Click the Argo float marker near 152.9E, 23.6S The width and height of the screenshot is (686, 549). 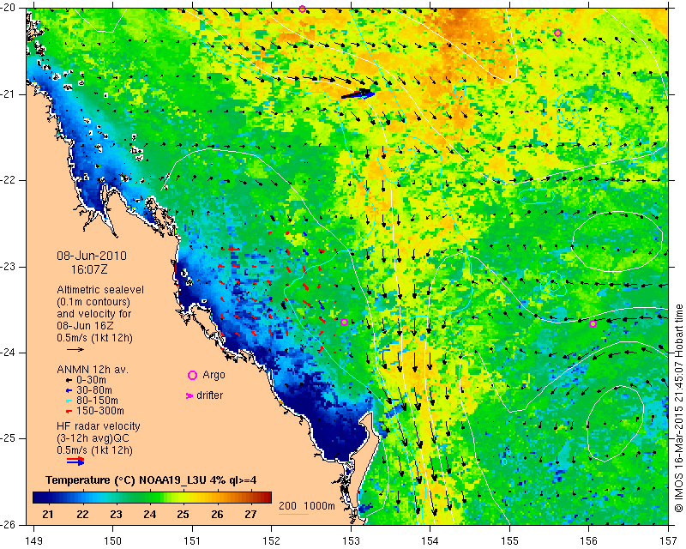pyautogui.click(x=344, y=323)
